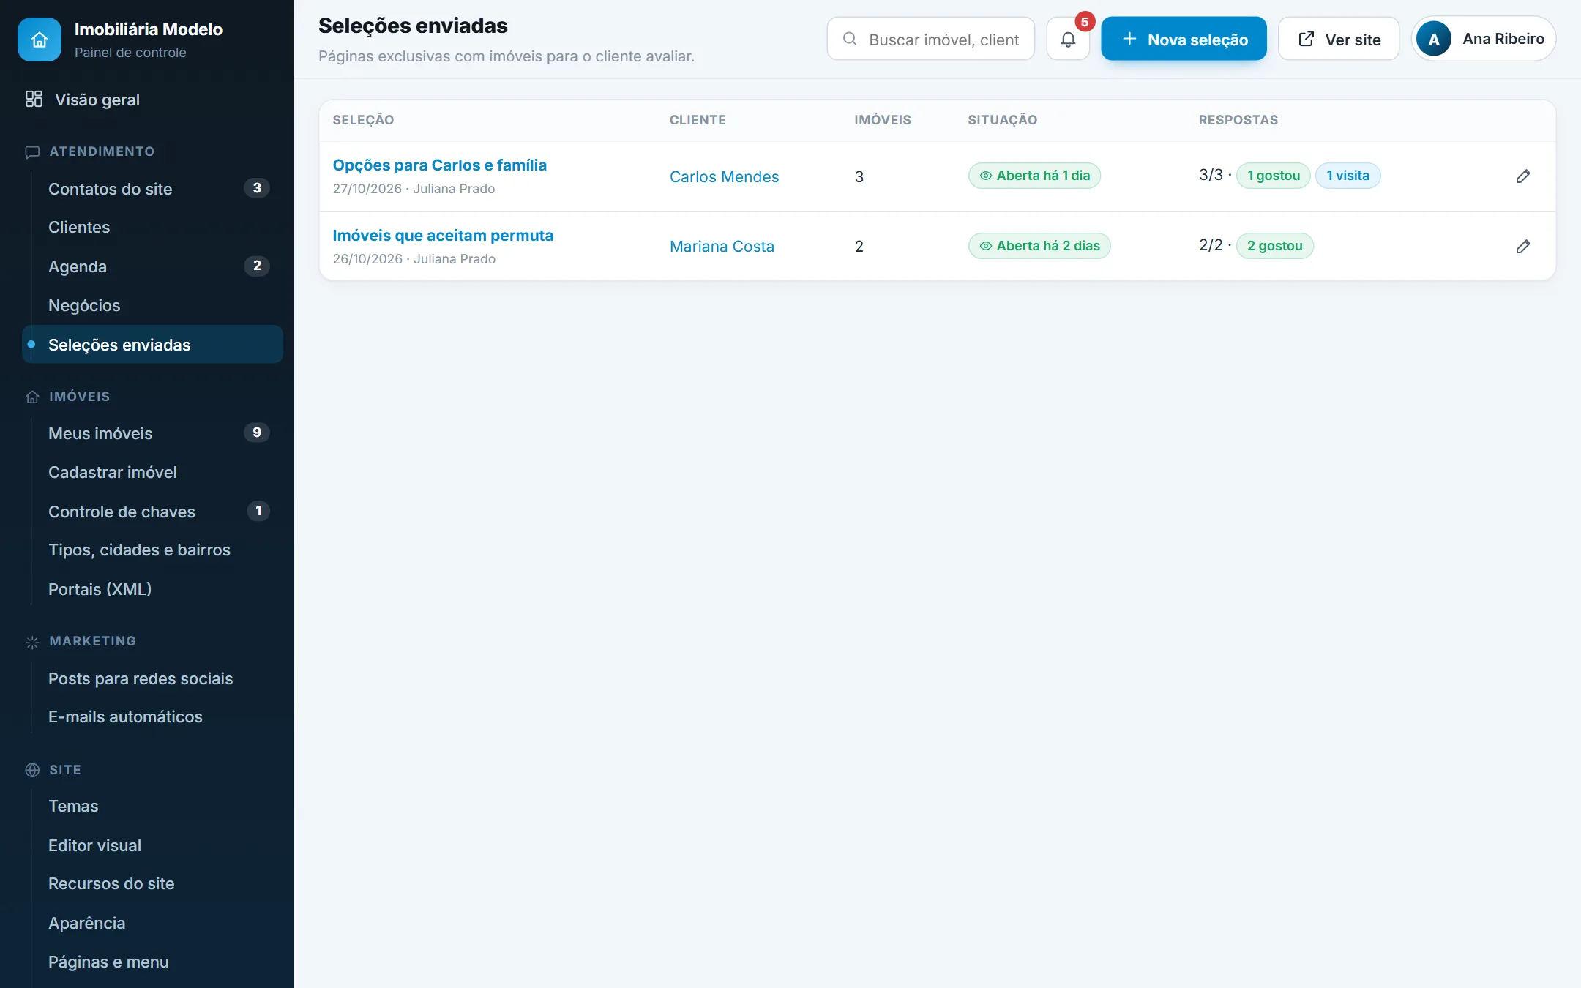Click Ana Ribeiro avatar icon

[1434, 39]
